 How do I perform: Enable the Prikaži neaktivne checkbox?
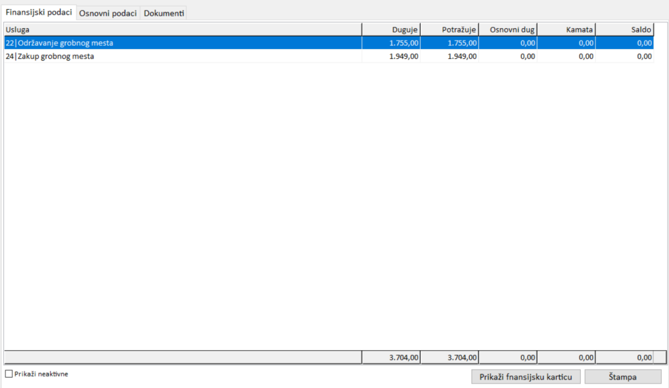(8, 374)
